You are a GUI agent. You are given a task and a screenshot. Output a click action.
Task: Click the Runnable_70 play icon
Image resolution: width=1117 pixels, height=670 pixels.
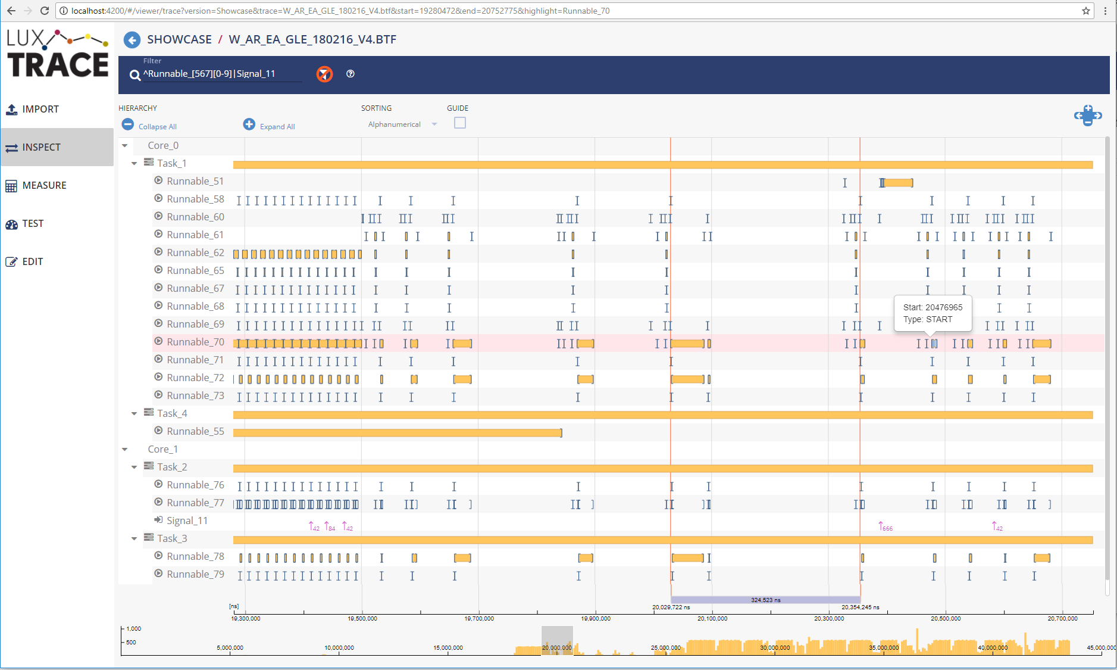158,341
